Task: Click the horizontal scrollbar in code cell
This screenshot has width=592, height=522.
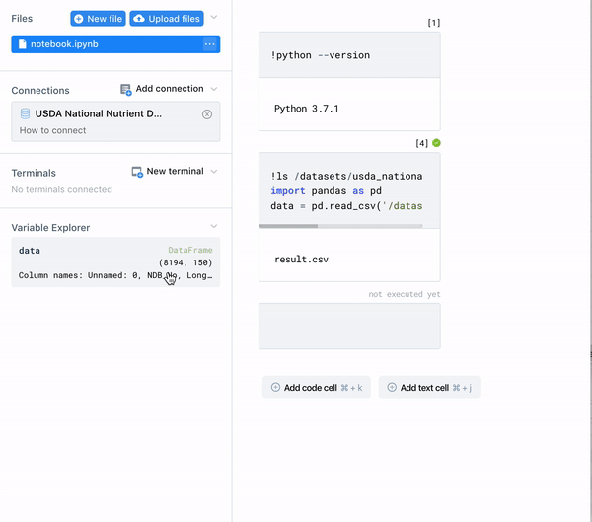Action: click(x=288, y=226)
